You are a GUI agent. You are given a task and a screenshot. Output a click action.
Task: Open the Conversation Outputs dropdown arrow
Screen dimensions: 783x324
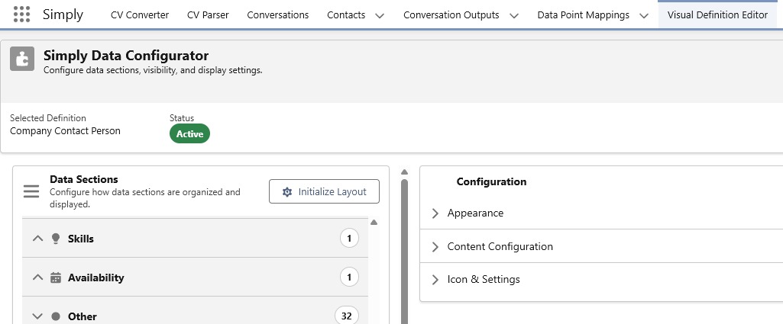coord(514,15)
